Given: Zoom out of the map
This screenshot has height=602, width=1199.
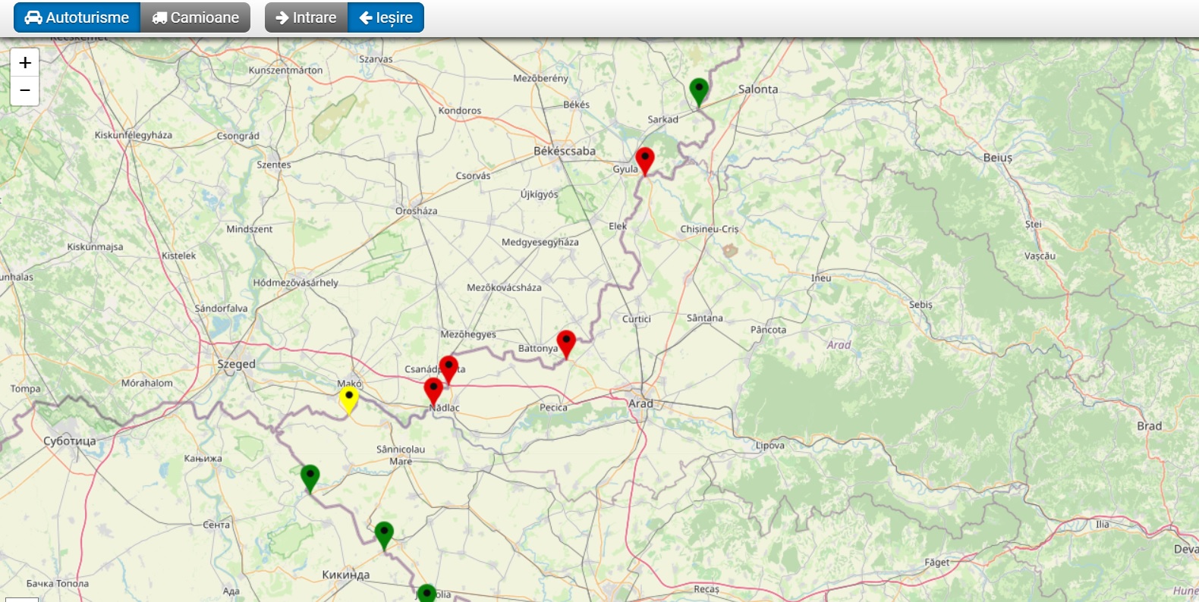Looking at the screenshot, I should point(25,91).
